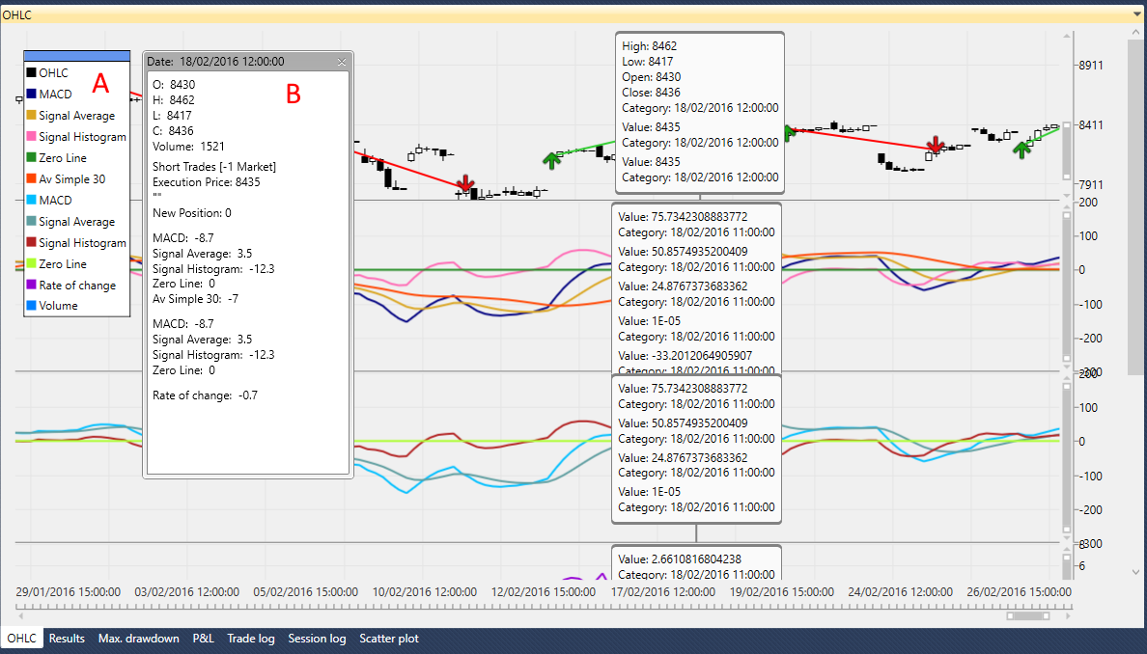Click the black OHLC legend entry
The image size is (1147, 654).
(48, 73)
